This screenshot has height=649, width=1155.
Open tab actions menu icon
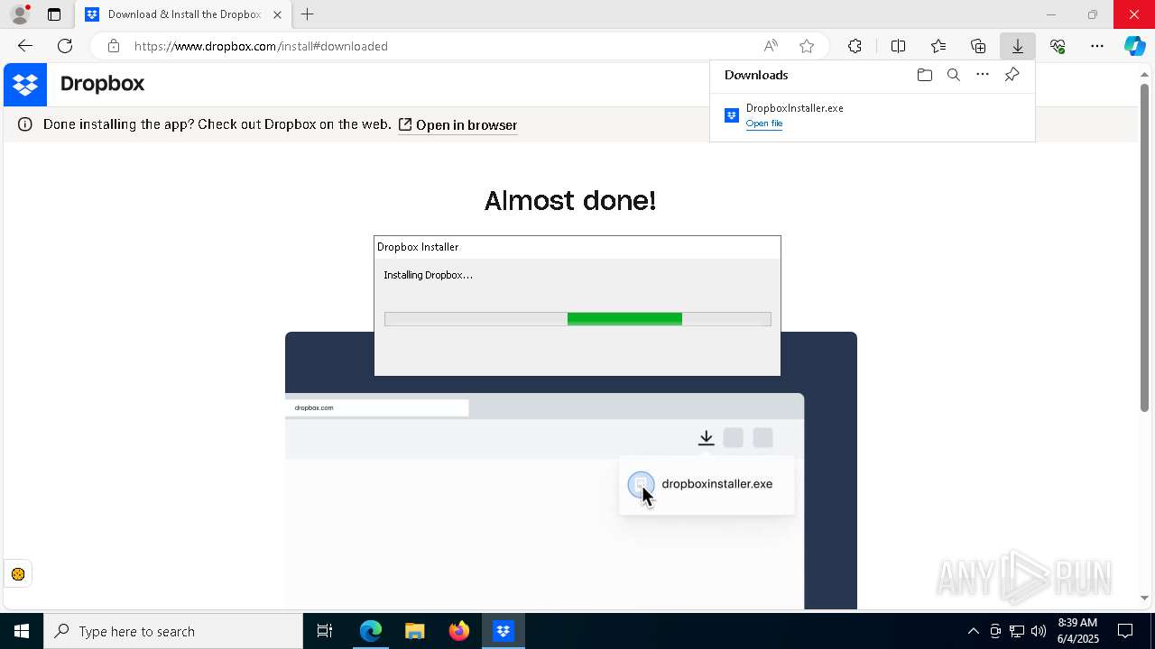pos(54,14)
